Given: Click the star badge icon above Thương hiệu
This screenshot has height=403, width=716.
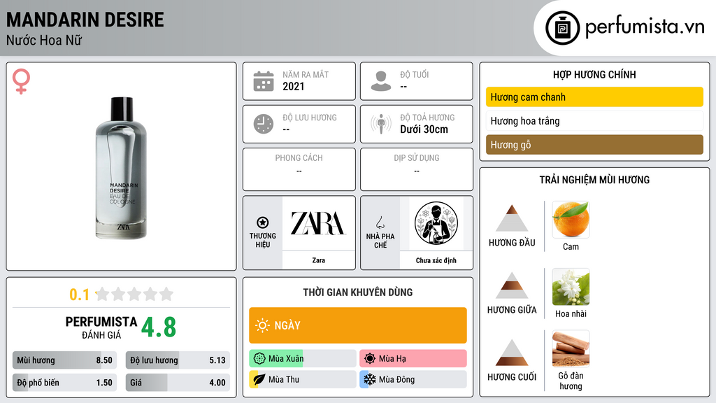Looking at the screenshot, I should [x=263, y=222].
